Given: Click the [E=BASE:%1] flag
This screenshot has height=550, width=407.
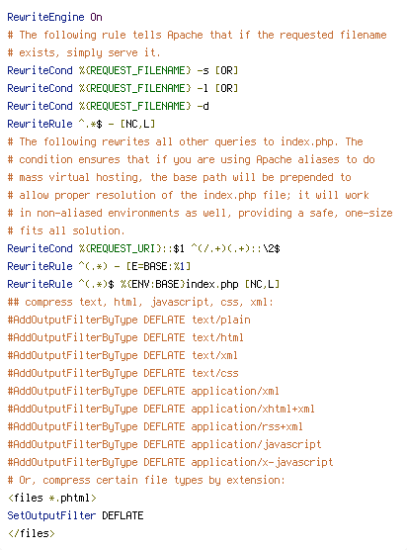Looking at the screenshot, I should pos(158,266).
